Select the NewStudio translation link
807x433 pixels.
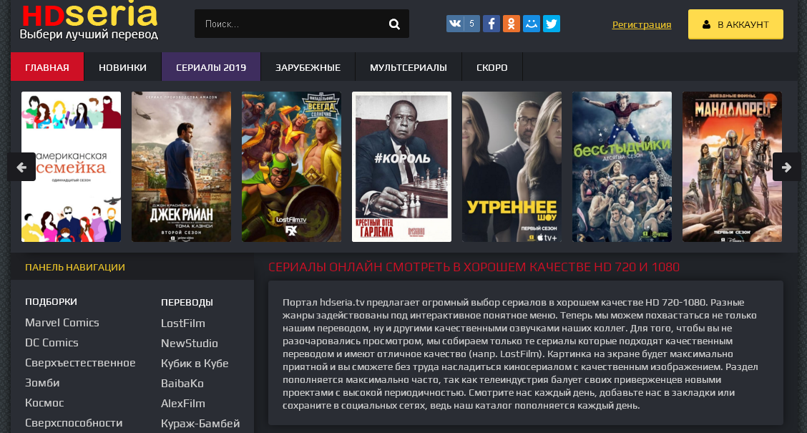click(x=189, y=344)
